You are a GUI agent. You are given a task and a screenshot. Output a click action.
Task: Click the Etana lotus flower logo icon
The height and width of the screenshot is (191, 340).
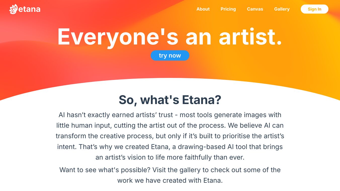click(13, 9)
